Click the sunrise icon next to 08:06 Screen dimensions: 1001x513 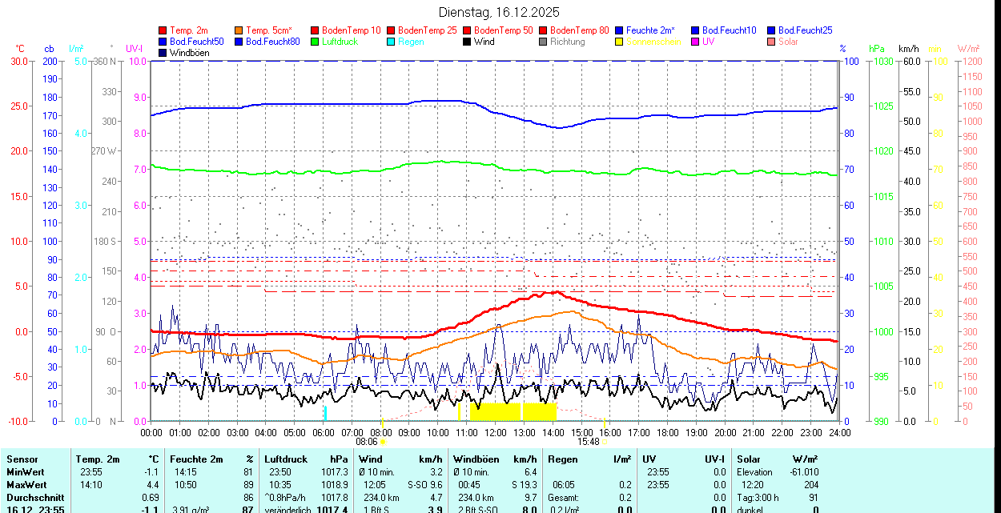384,441
